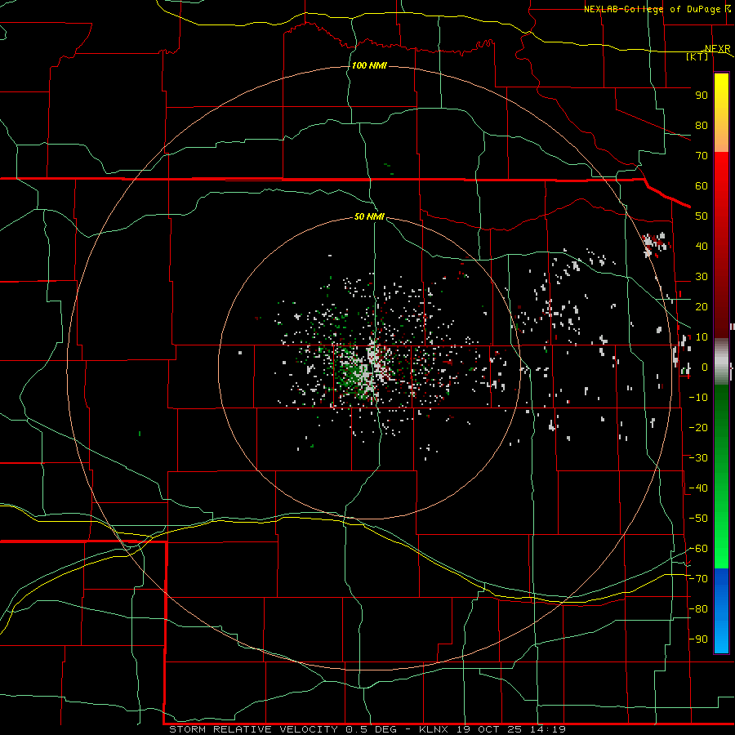Click the -90 value on the velocity scale

(x=698, y=639)
